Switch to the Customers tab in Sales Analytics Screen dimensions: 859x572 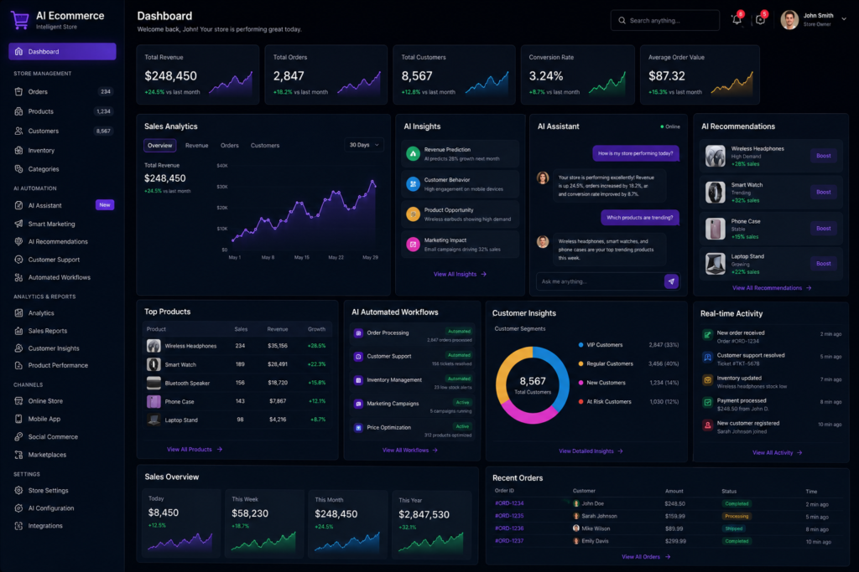coord(265,146)
